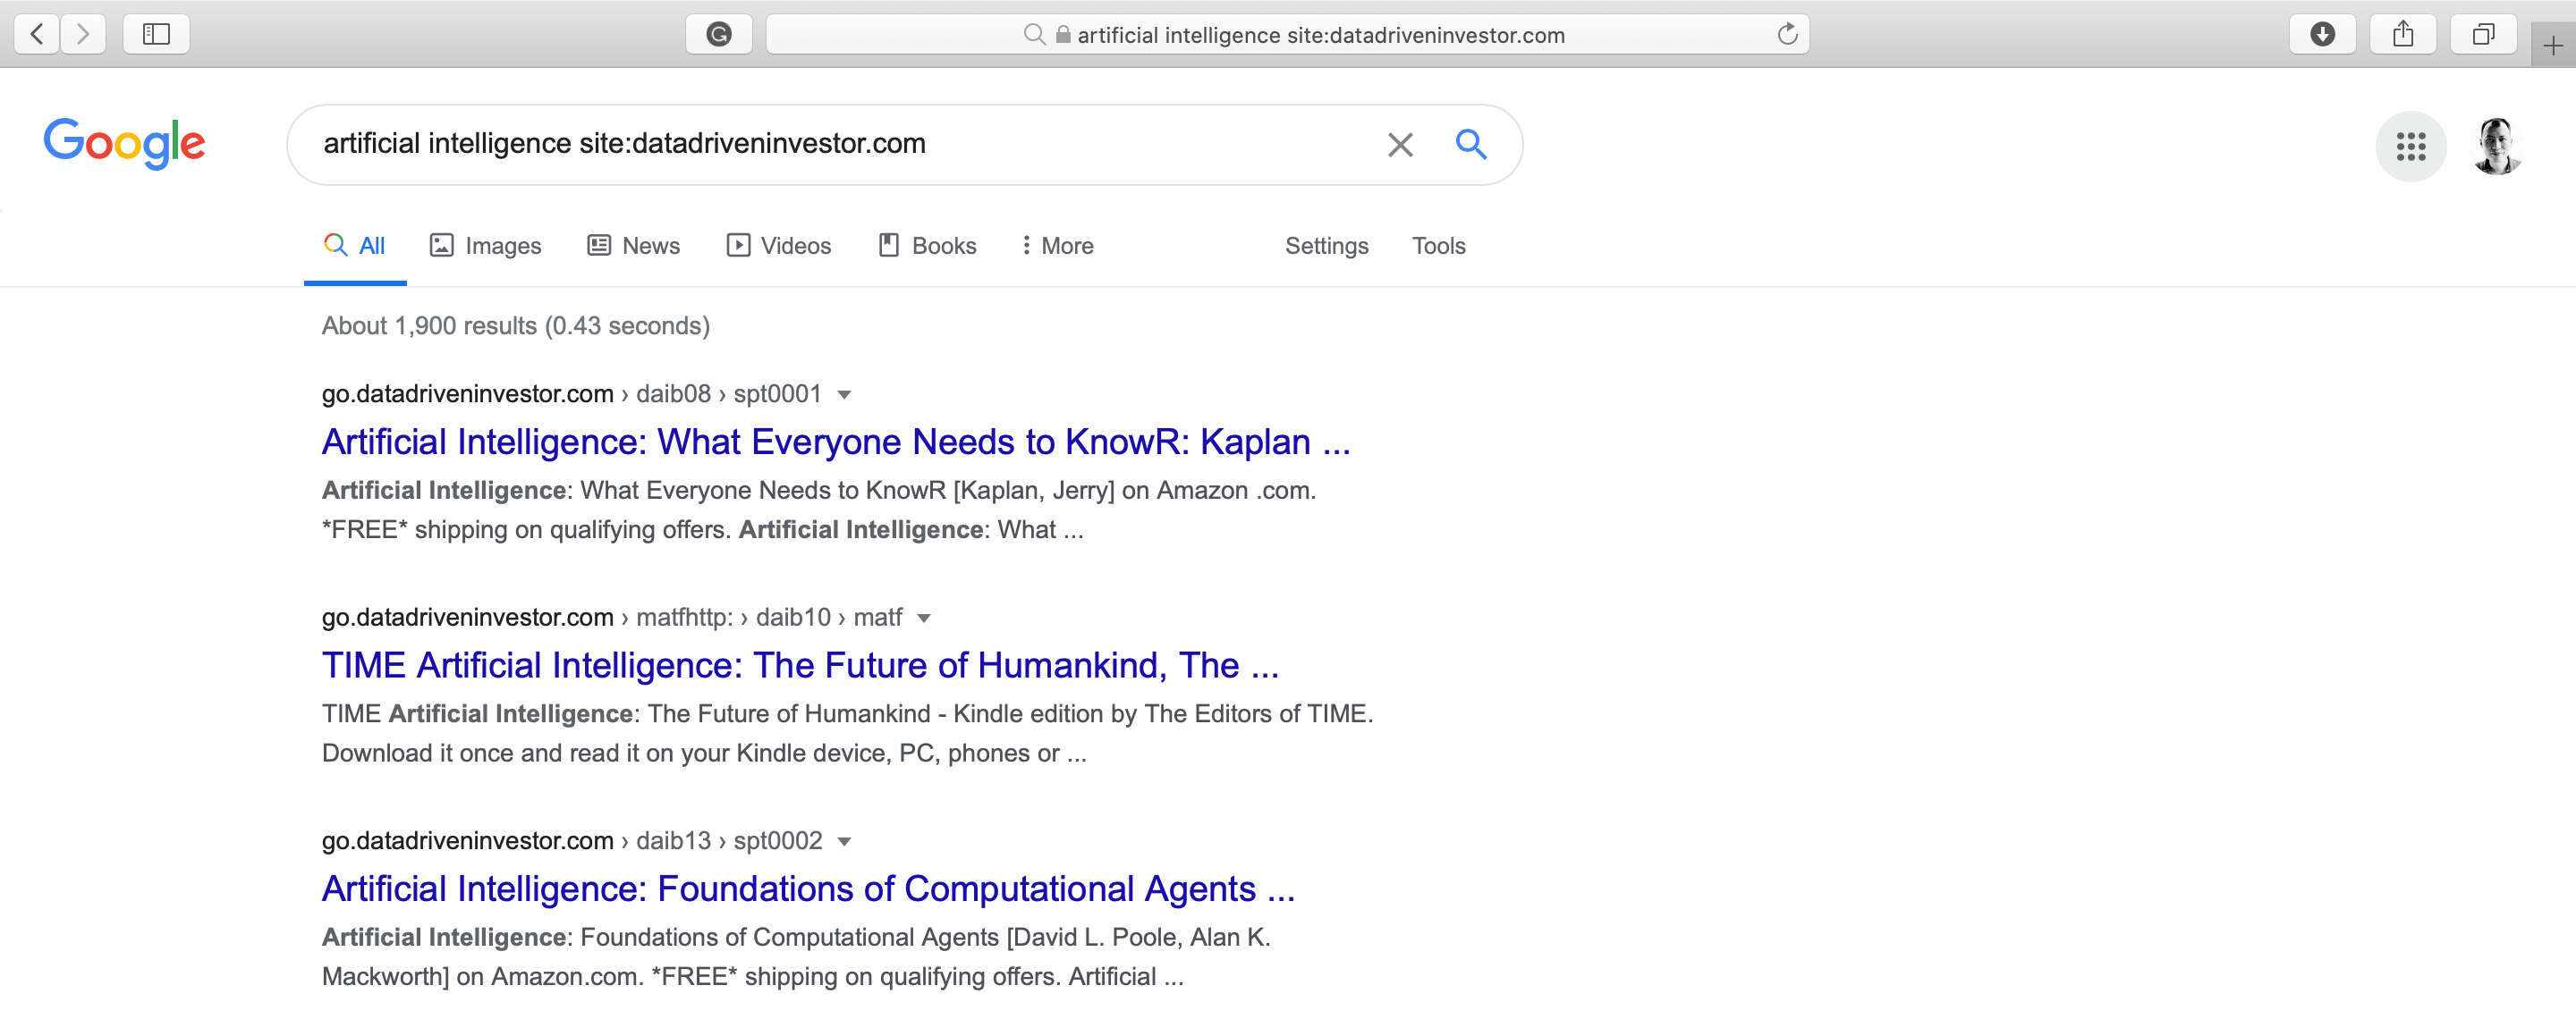Click the Safari address bar text
The height and width of the screenshot is (1019, 2576).
click(1320, 35)
